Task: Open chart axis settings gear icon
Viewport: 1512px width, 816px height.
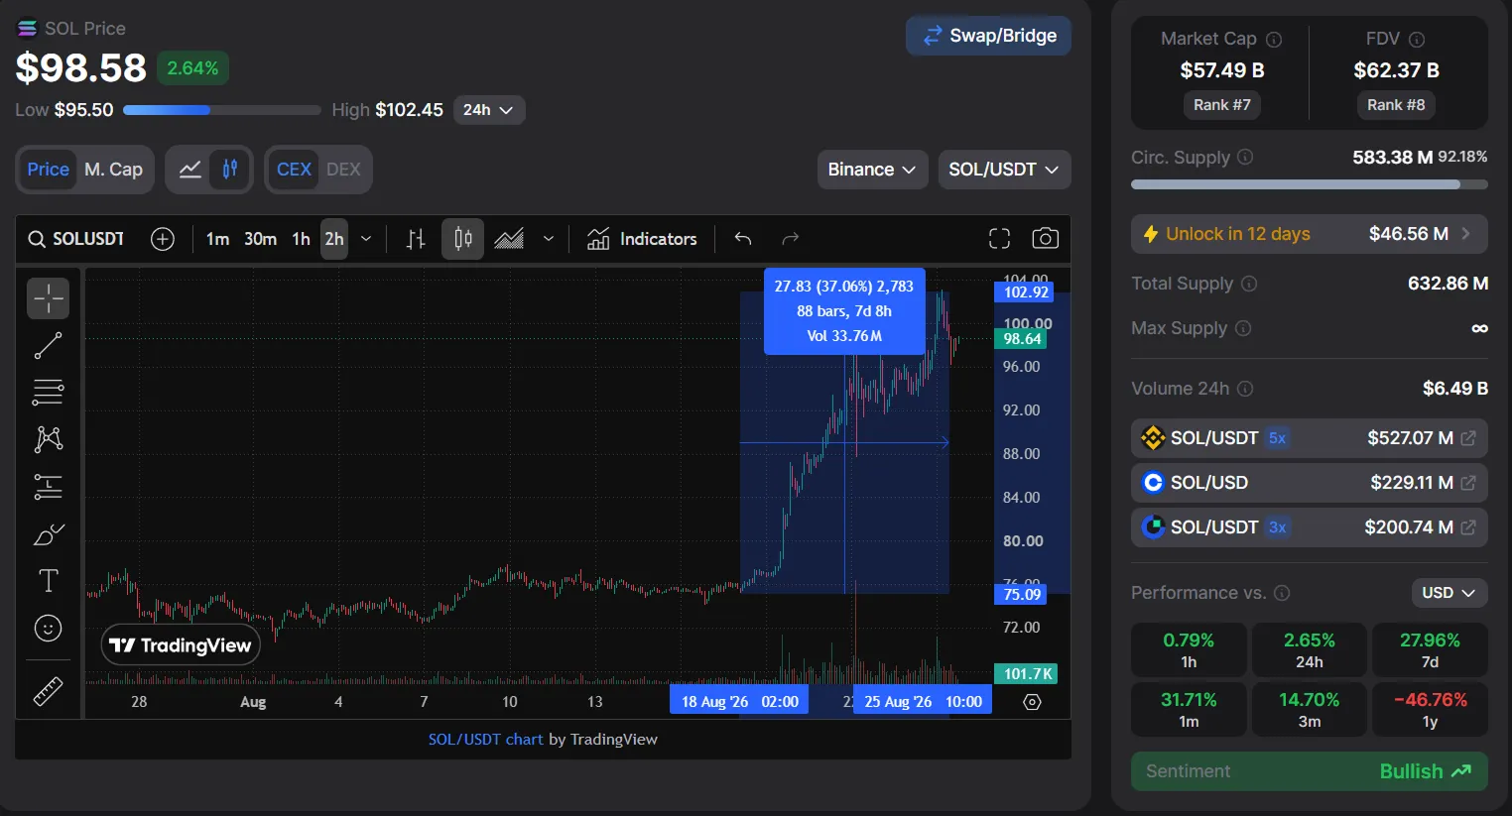Action: tap(1032, 702)
